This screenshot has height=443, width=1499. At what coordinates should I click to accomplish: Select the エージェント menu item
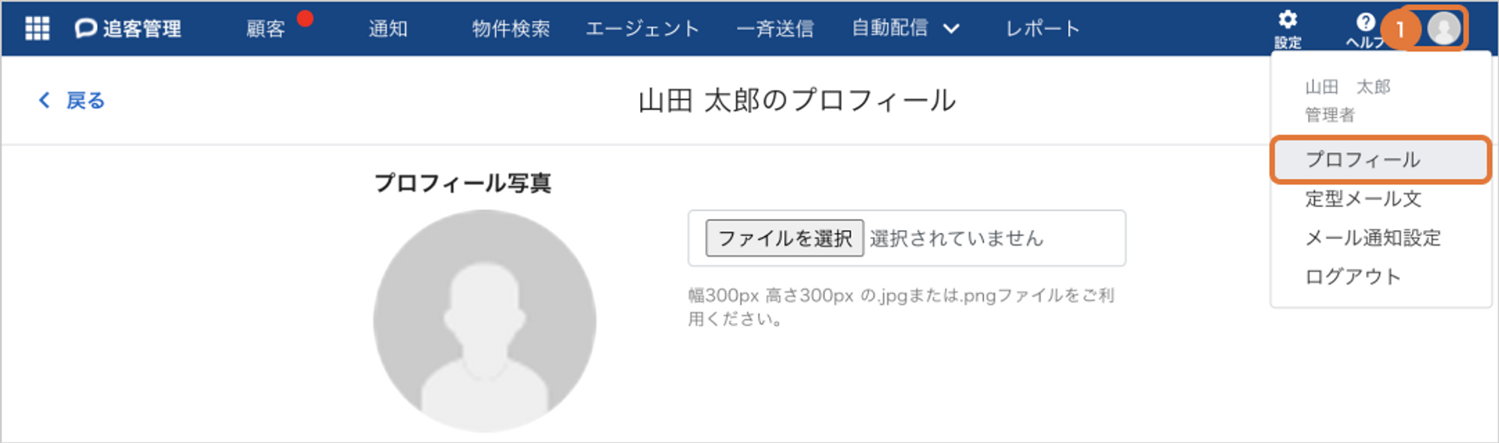click(x=642, y=29)
